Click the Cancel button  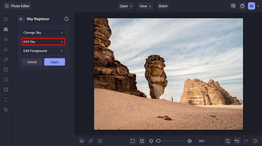pyautogui.click(x=32, y=62)
